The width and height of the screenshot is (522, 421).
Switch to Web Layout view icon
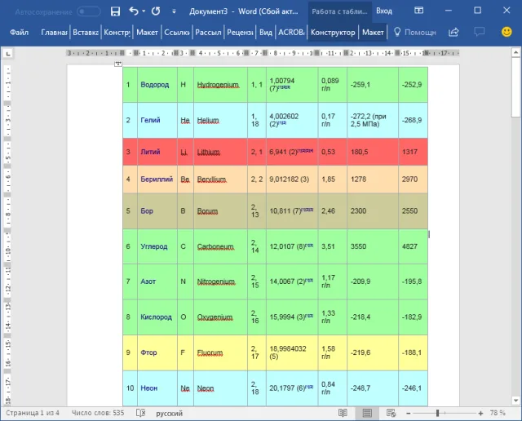pyautogui.click(x=391, y=413)
